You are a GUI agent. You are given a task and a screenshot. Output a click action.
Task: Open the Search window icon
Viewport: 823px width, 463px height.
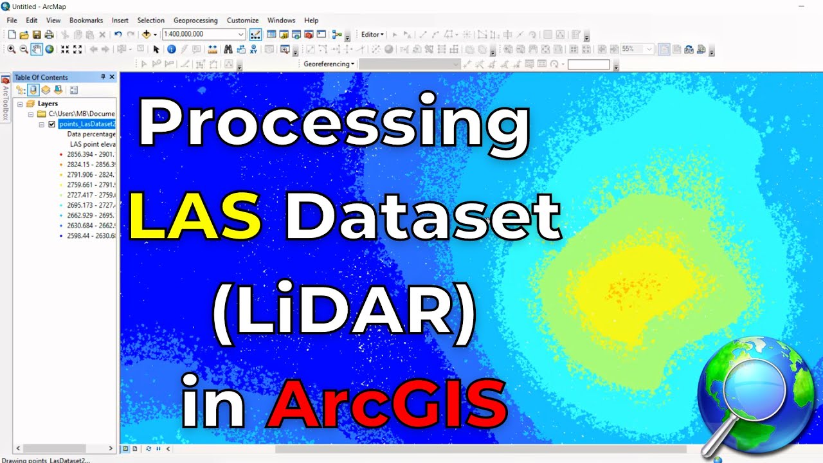[x=296, y=34]
